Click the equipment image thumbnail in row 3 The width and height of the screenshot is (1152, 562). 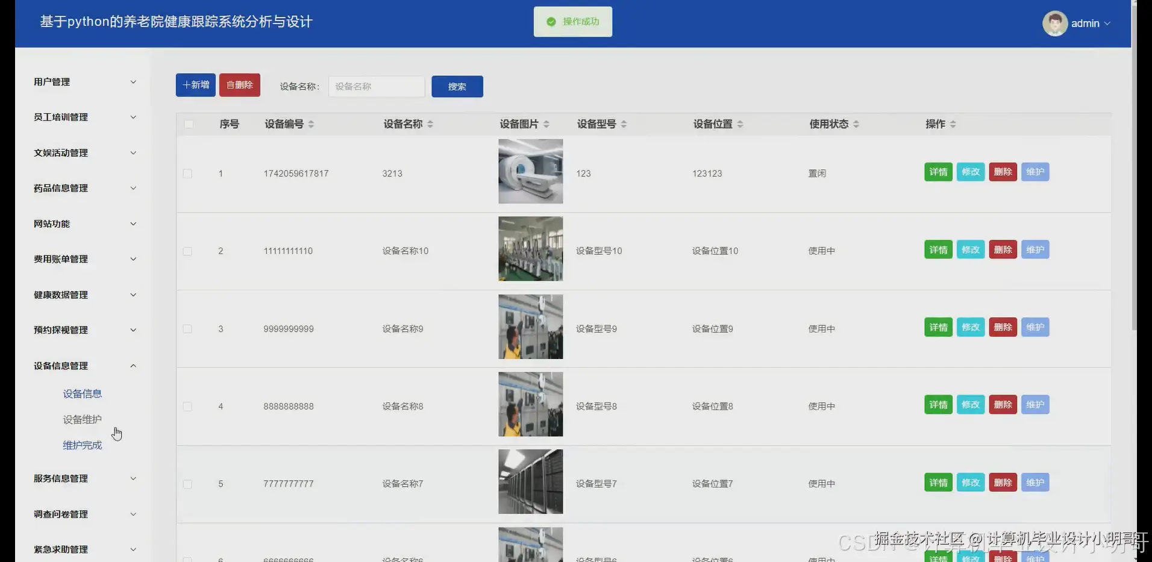[530, 327]
